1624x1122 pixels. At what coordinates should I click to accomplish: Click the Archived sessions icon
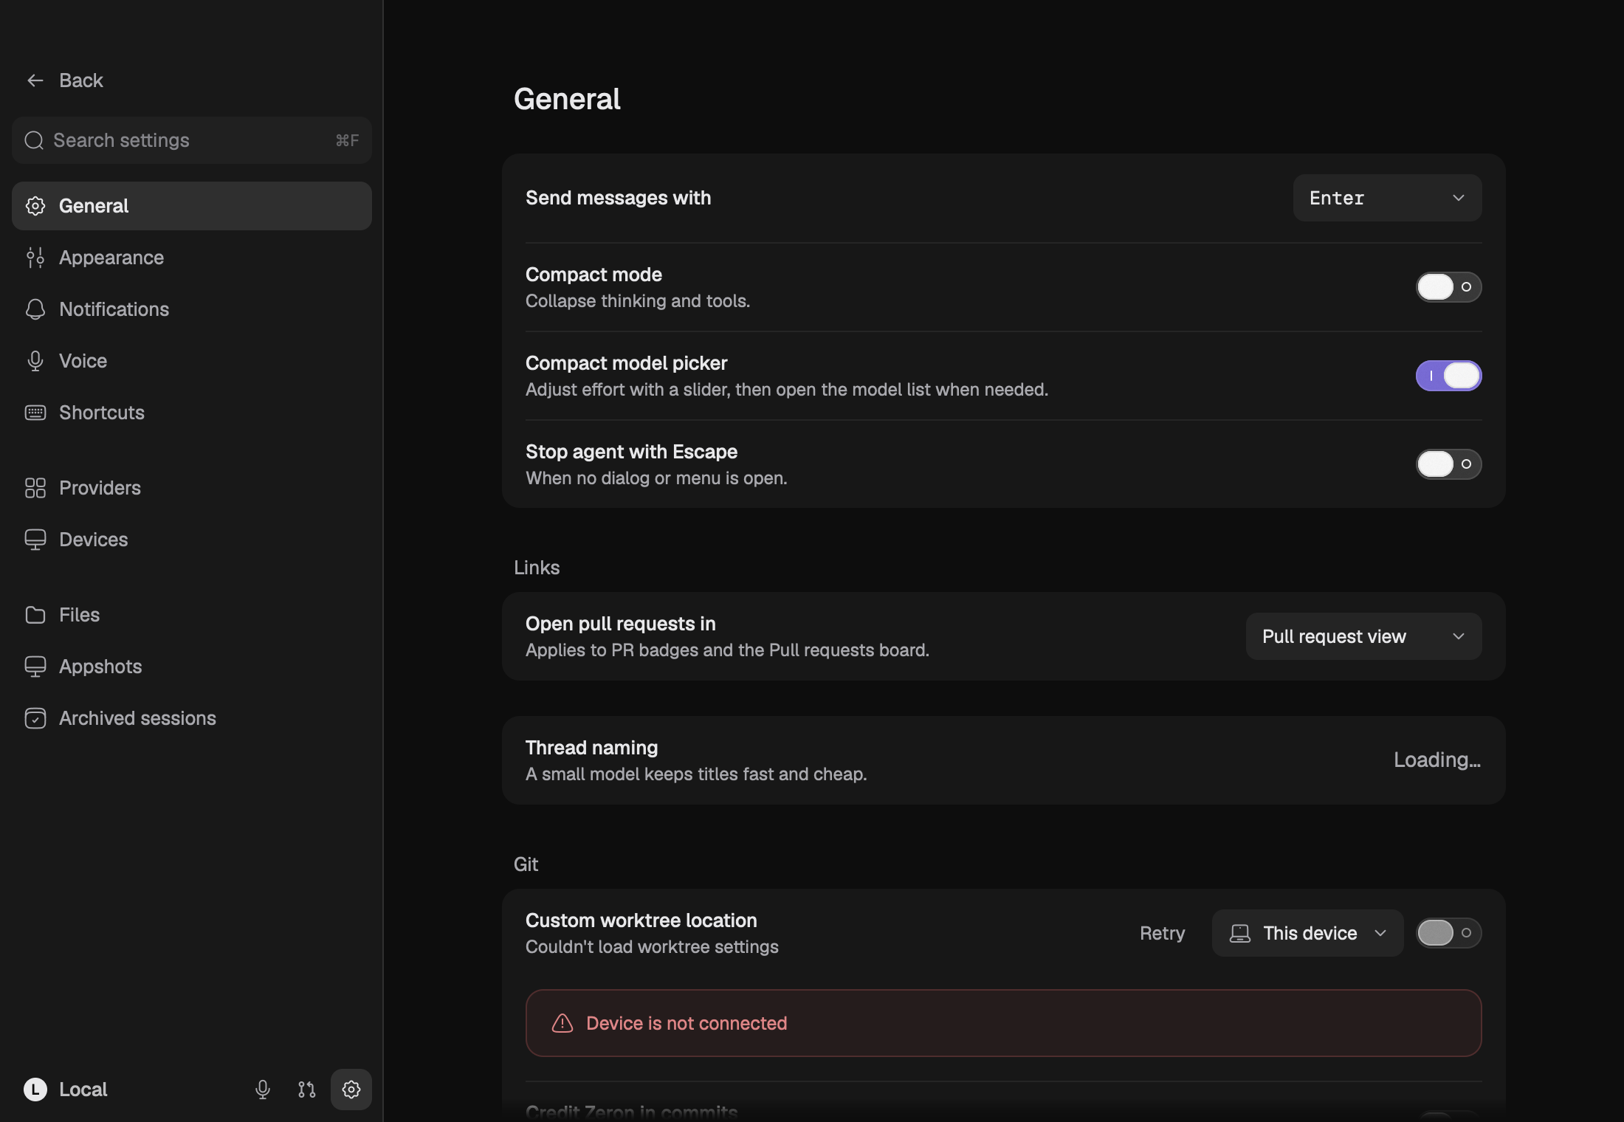[35, 718]
